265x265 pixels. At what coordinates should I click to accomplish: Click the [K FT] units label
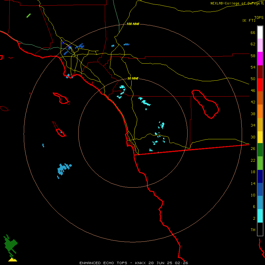click(249, 20)
